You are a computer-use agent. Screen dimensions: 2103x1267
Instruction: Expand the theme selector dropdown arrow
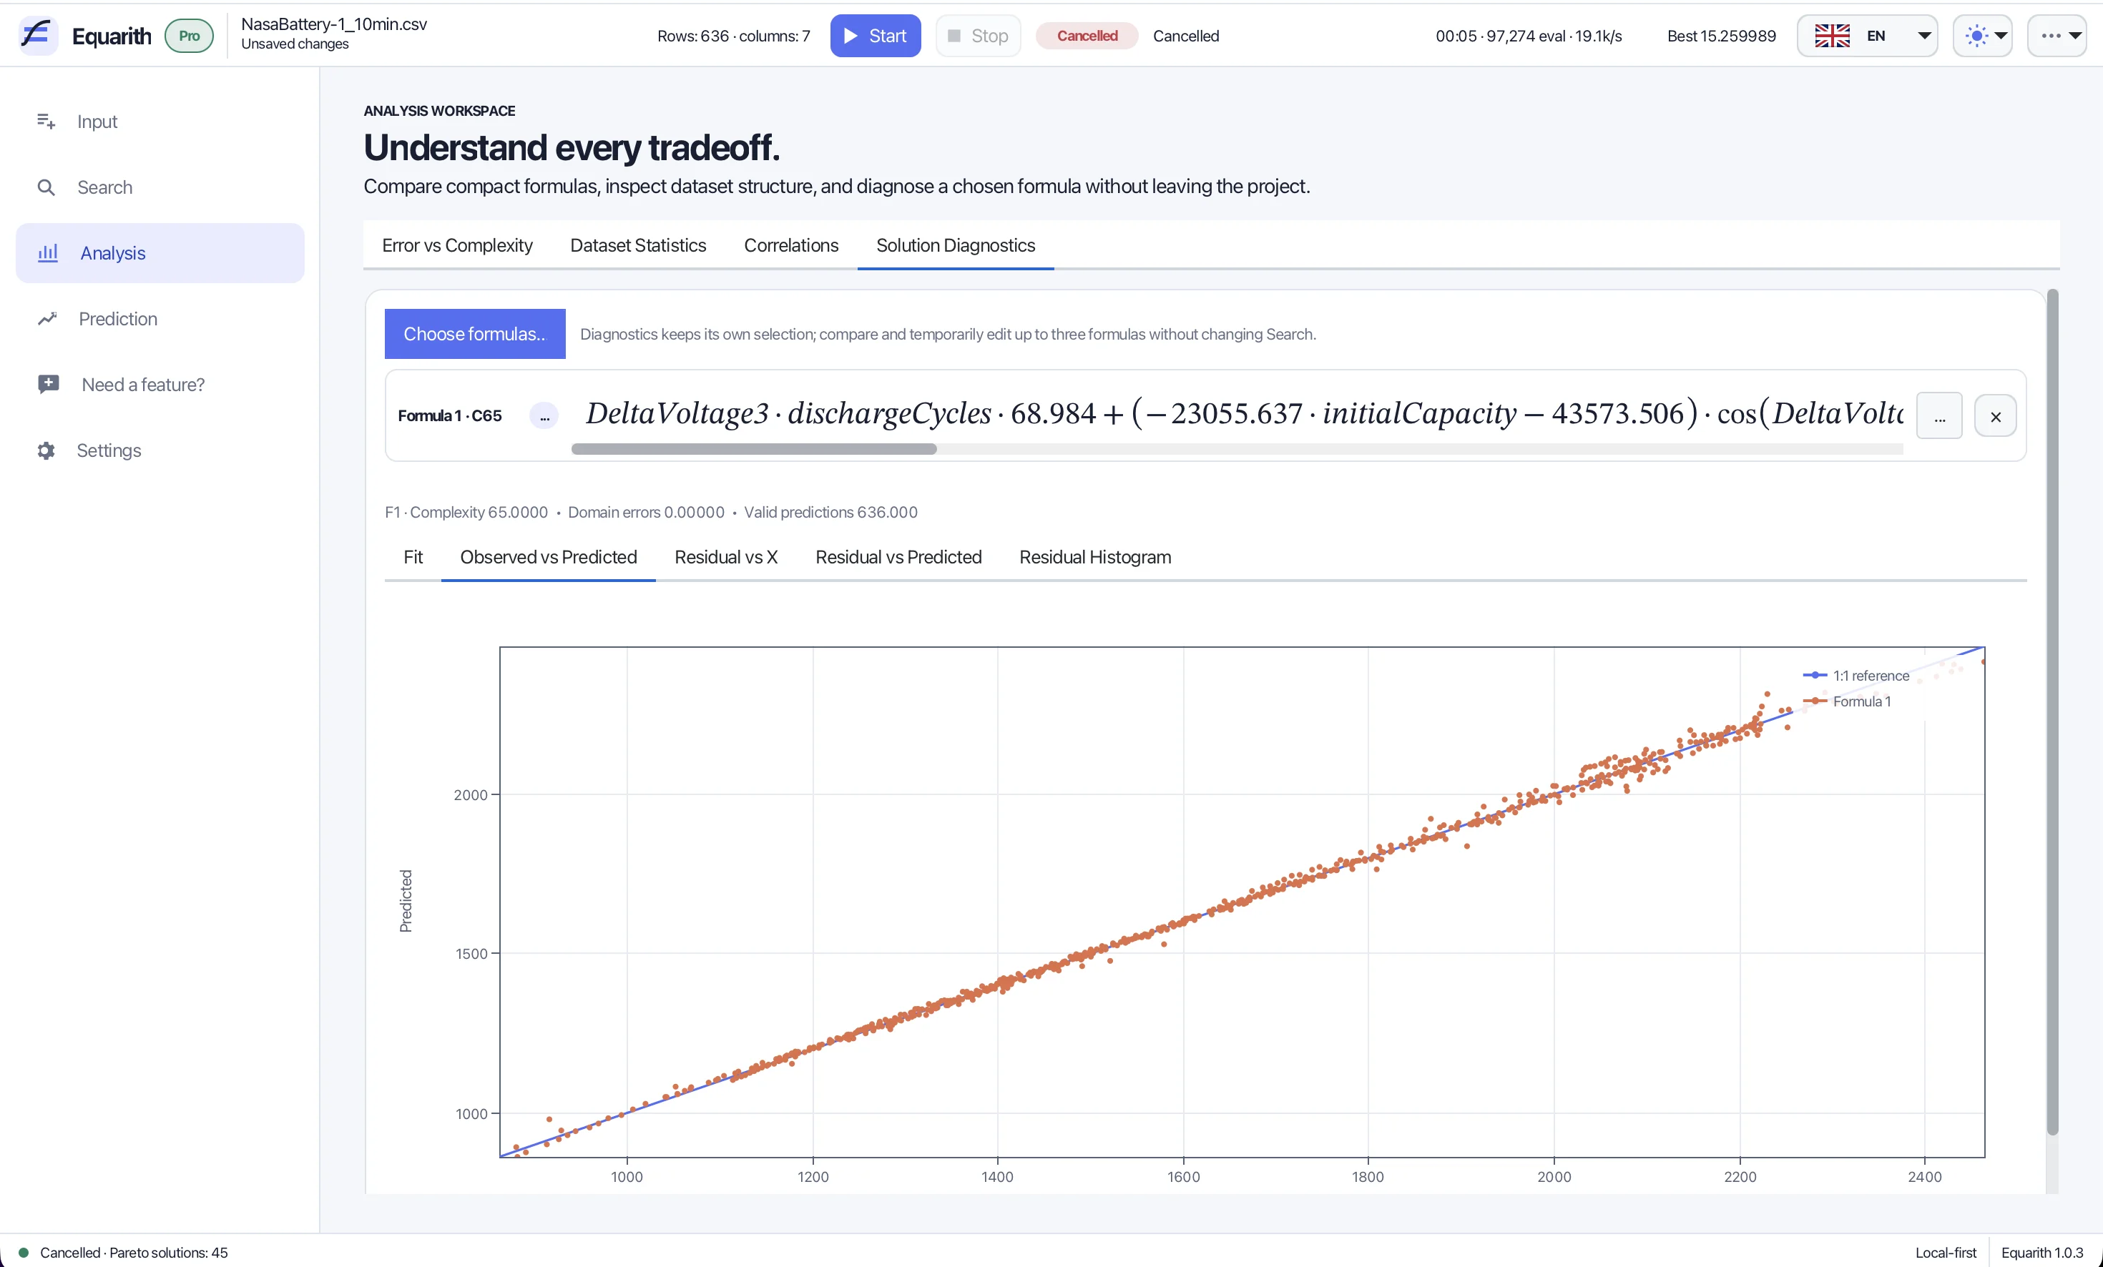(2001, 36)
